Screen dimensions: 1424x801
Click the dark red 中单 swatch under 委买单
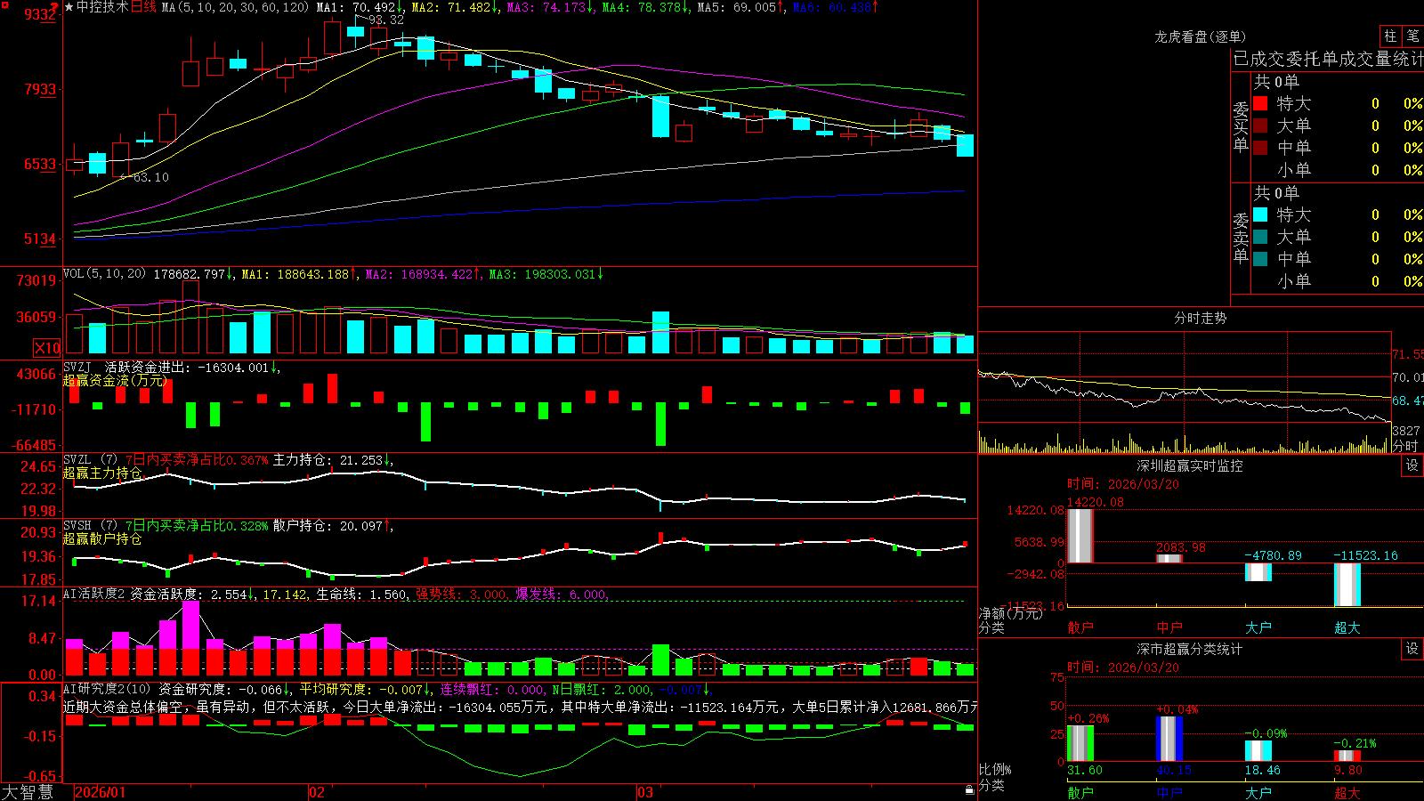click(x=1260, y=148)
